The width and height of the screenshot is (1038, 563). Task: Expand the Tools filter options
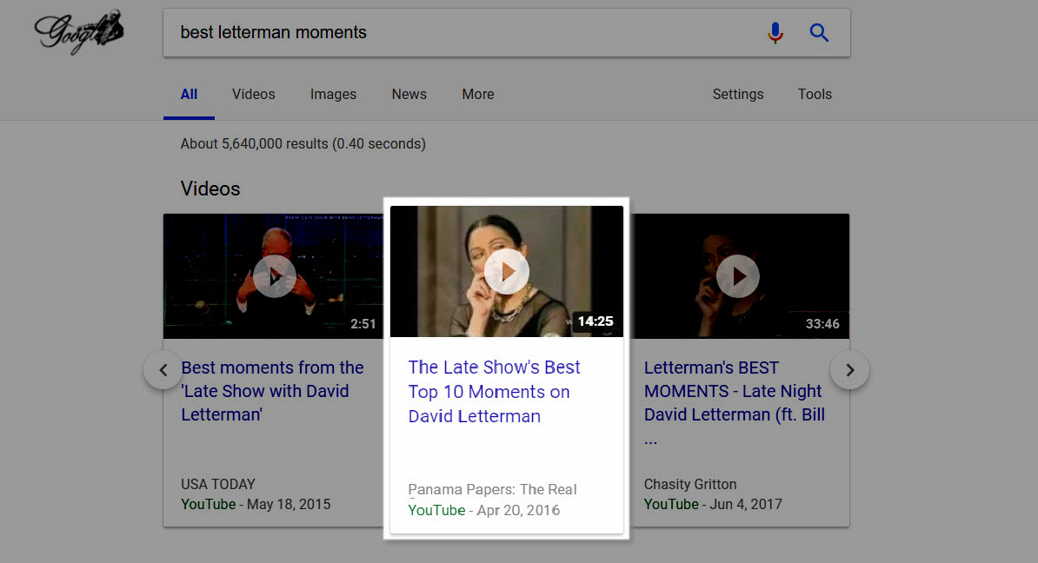[x=815, y=95]
